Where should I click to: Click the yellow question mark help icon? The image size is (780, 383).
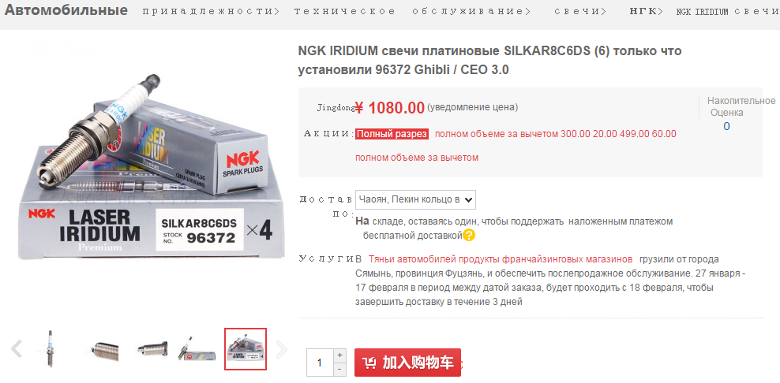[469, 235]
